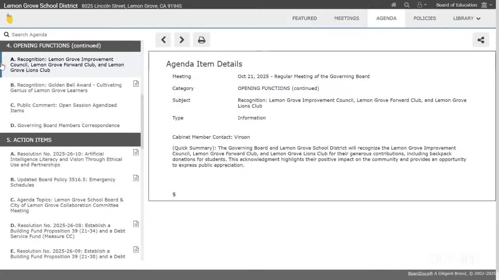Click the lemon district logo

point(10,18)
